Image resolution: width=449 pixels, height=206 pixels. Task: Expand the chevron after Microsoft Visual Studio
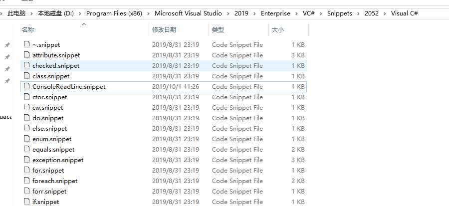(228, 13)
